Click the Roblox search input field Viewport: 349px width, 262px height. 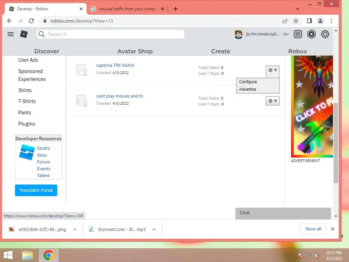(110, 34)
